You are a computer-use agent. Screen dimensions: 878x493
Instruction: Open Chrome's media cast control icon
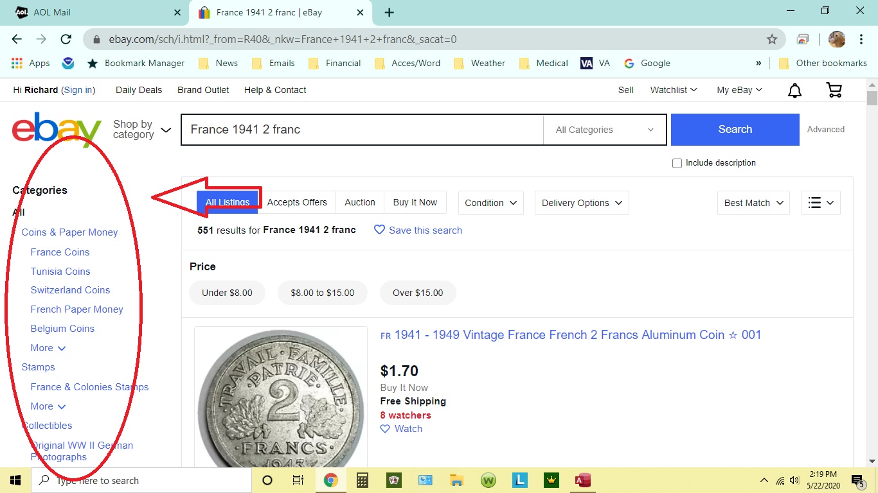pos(802,39)
